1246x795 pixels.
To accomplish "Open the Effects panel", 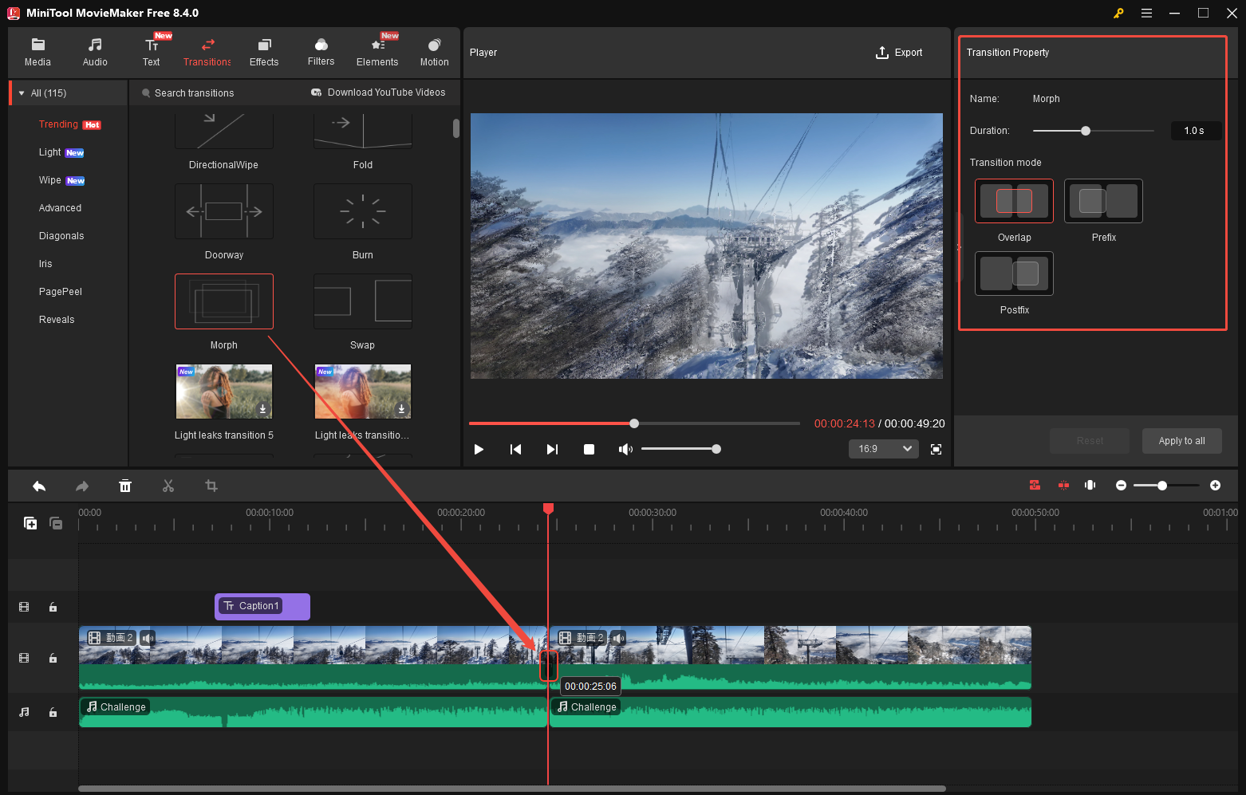I will (264, 50).
